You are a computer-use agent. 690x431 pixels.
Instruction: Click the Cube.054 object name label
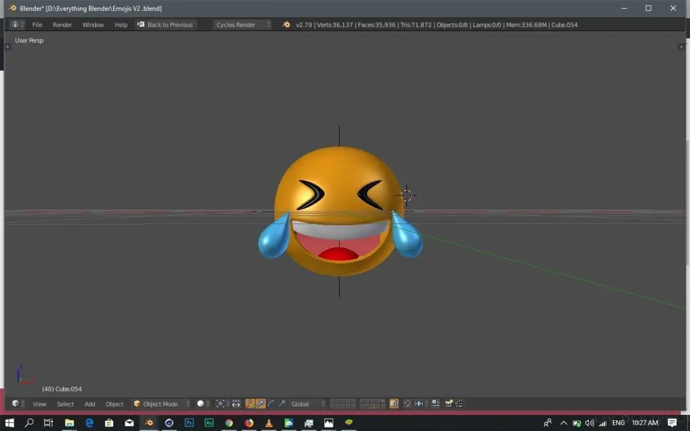62,389
